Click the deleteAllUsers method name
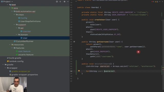This screenshot has width=164, height=92. pyautogui.click(x=102, y=64)
